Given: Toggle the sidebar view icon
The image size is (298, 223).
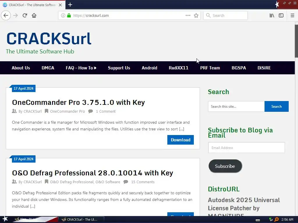Looking at the screenshot, I should pyautogui.click(x=281, y=15).
